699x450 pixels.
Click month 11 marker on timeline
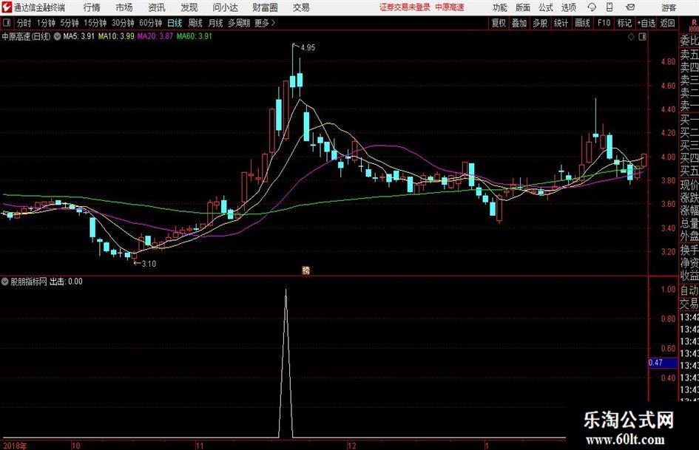click(199, 446)
